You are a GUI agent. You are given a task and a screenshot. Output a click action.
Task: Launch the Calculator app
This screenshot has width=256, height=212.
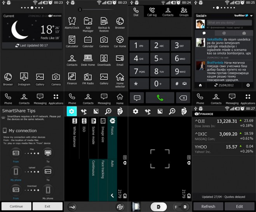72,41
